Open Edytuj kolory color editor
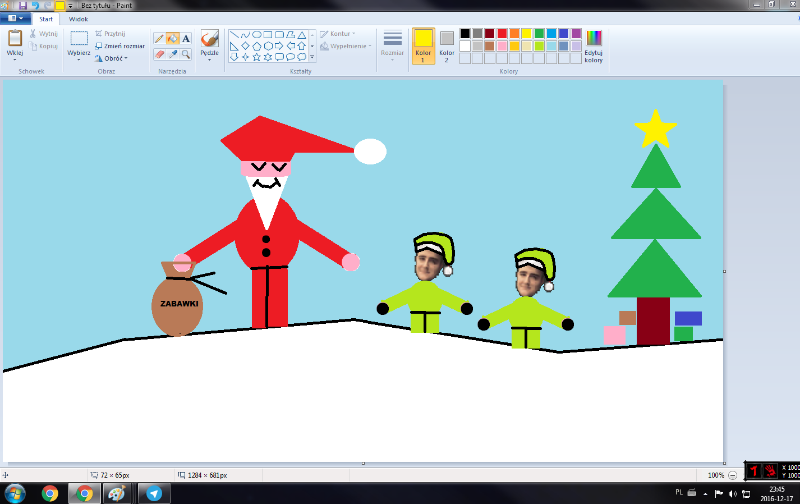This screenshot has height=504, width=800. tap(594, 46)
